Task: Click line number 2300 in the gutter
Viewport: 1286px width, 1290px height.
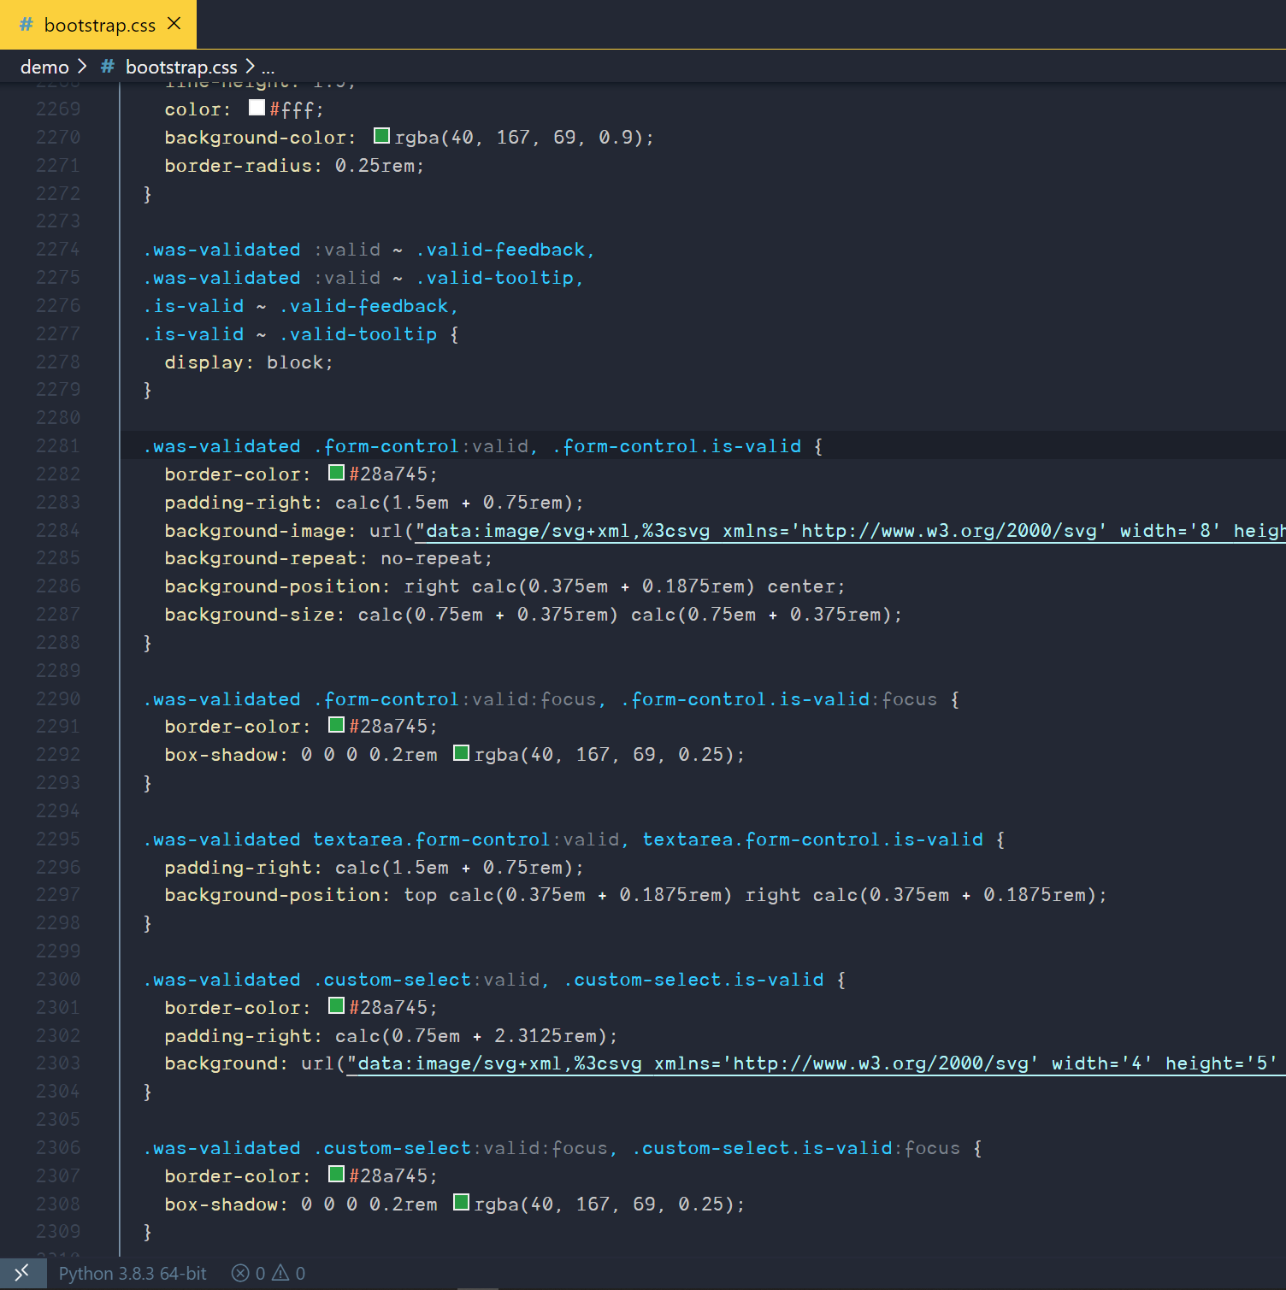Action: click(x=58, y=979)
